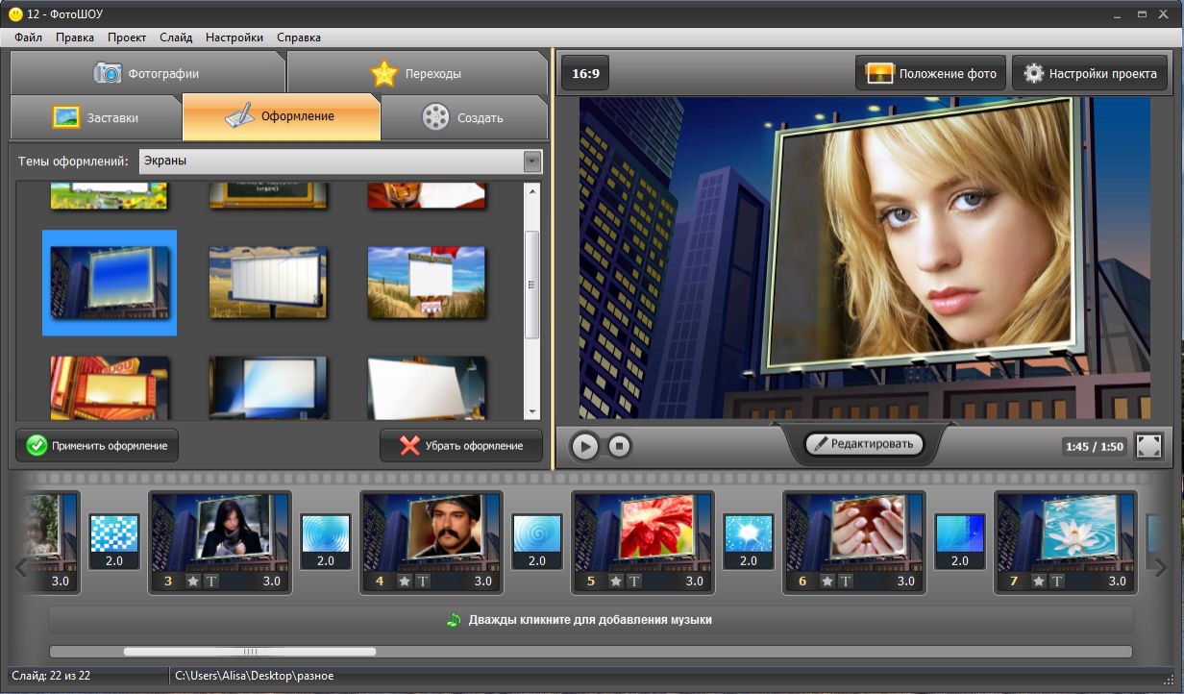Open the Слайд menu
Screen dimensions: 1184x694
point(176,37)
